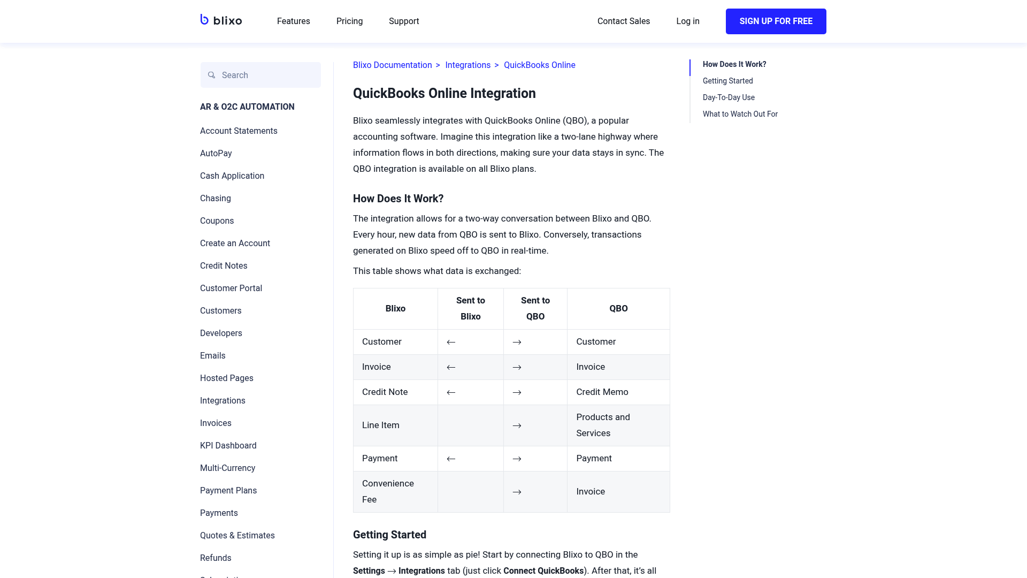Click right arrow in Line Item row
The width and height of the screenshot is (1027, 578).
point(517,425)
